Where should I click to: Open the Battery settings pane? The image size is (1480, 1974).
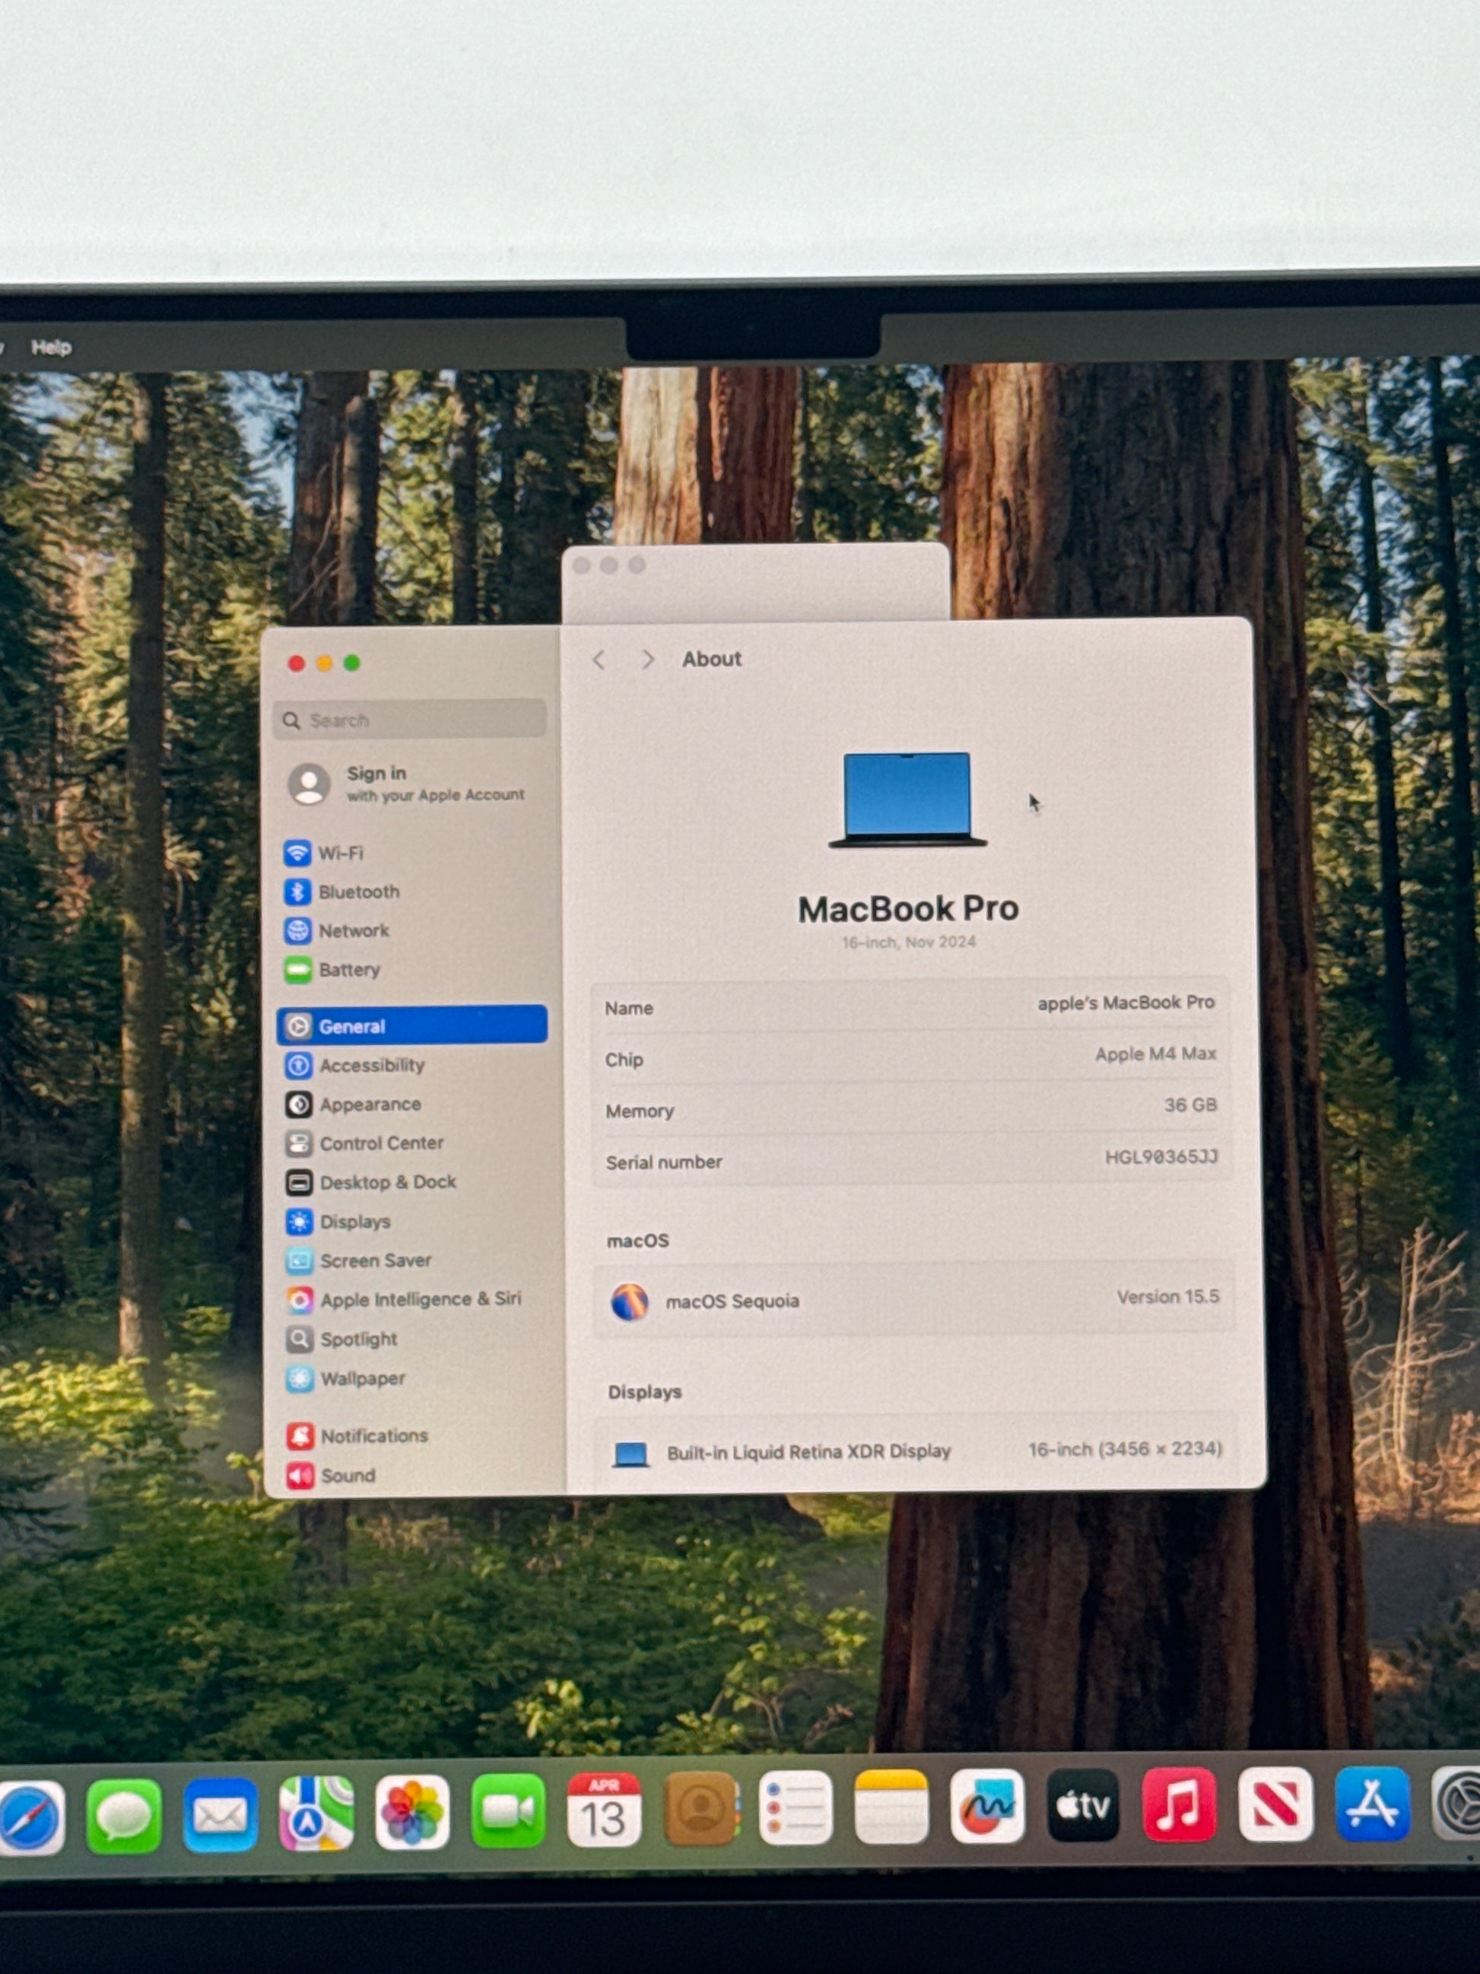tap(348, 969)
